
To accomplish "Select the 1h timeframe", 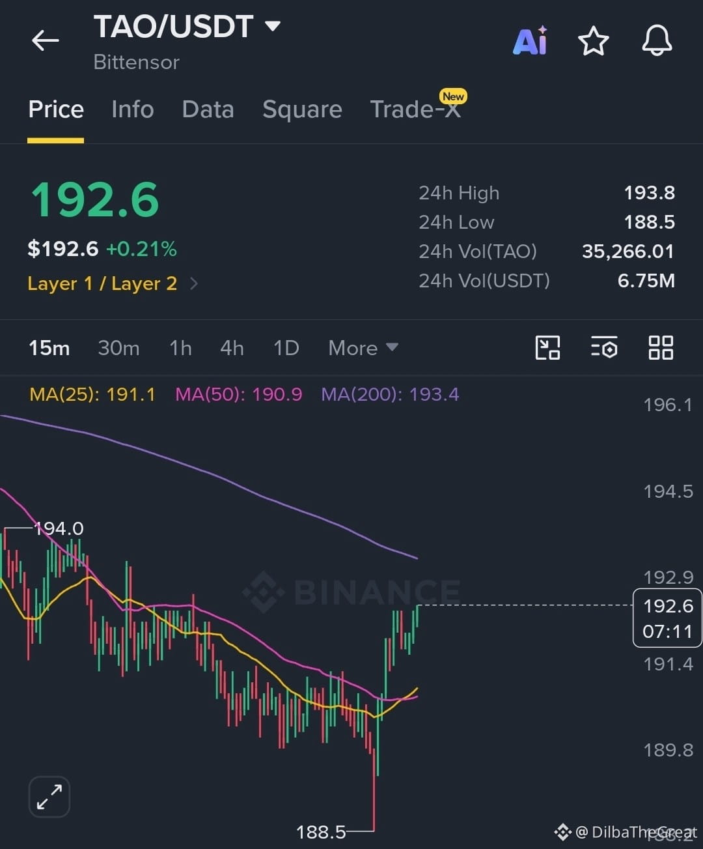I will click(x=180, y=348).
